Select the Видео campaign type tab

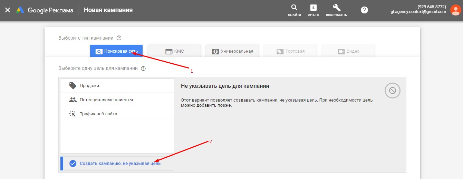(x=348, y=51)
